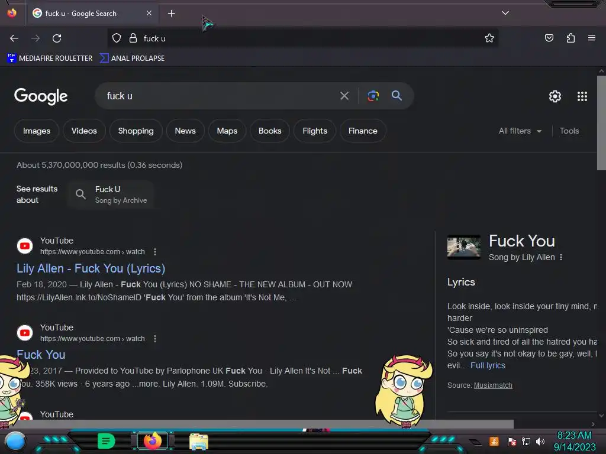Click the Action Center flag tray icon
606x454 pixels.
click(x=512, y=441)
